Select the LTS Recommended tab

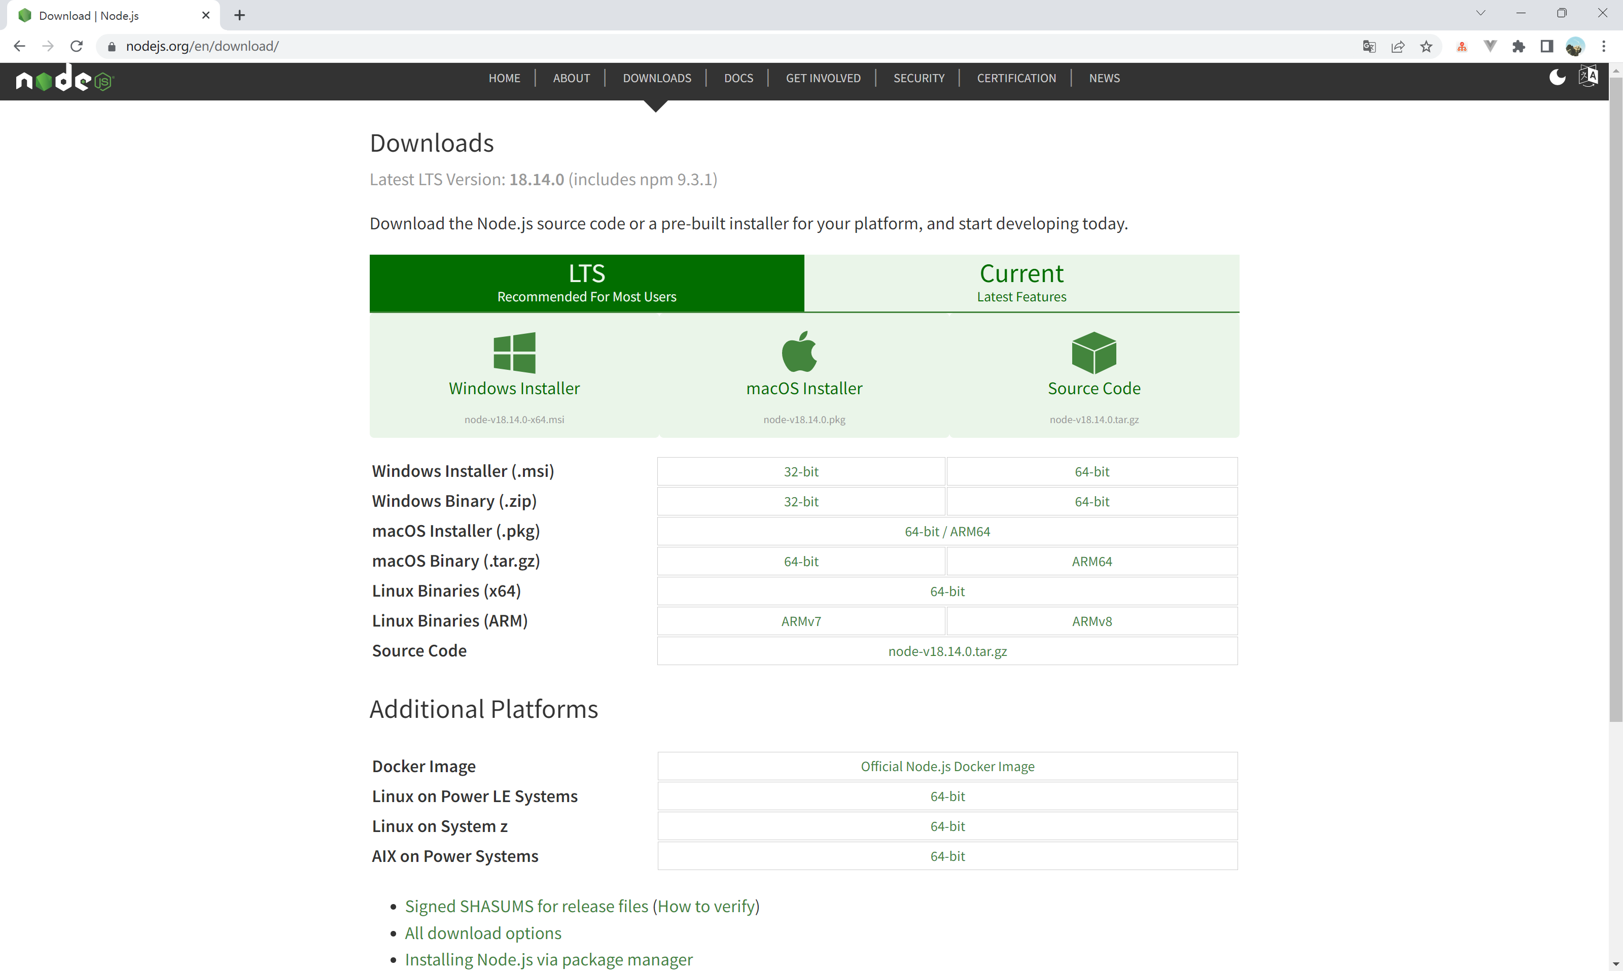click(586, 283)
